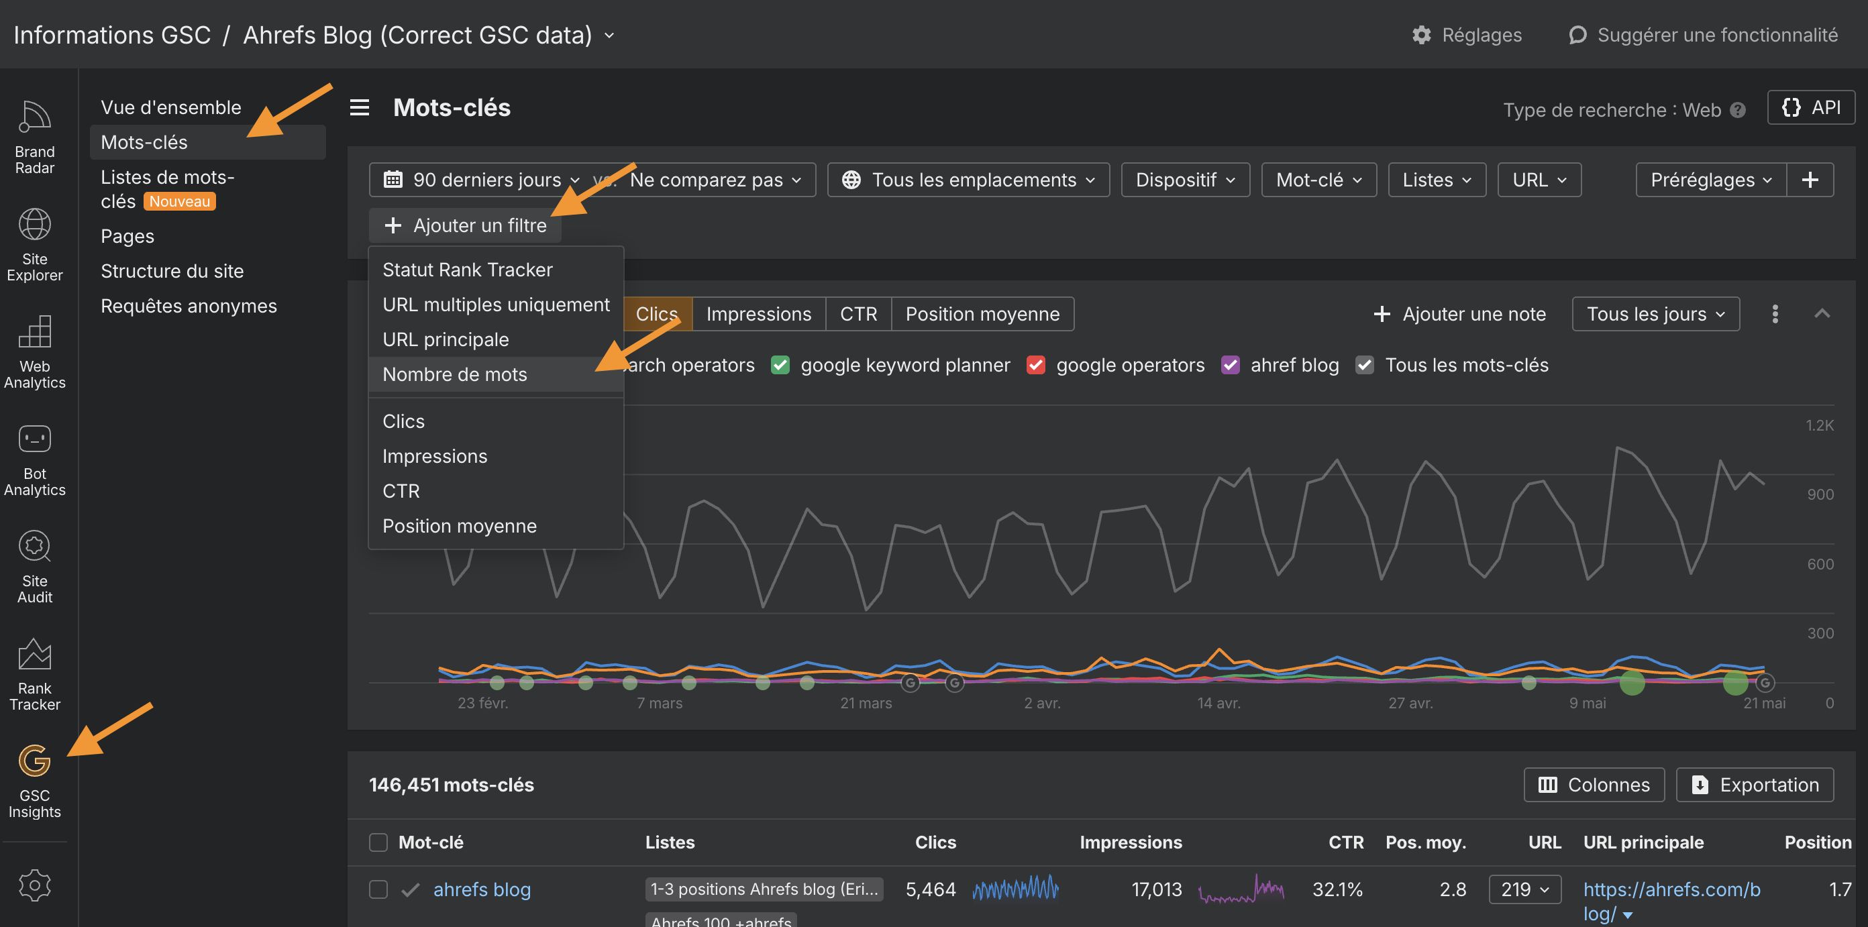Open Tous les emplacements dropdown

point(968,180)
